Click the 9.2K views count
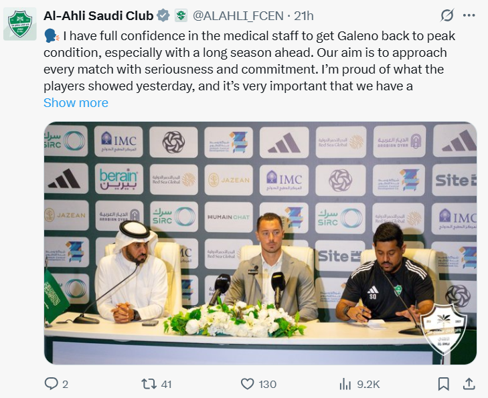Viewport: 488px width, 398px height. [368, 384]
